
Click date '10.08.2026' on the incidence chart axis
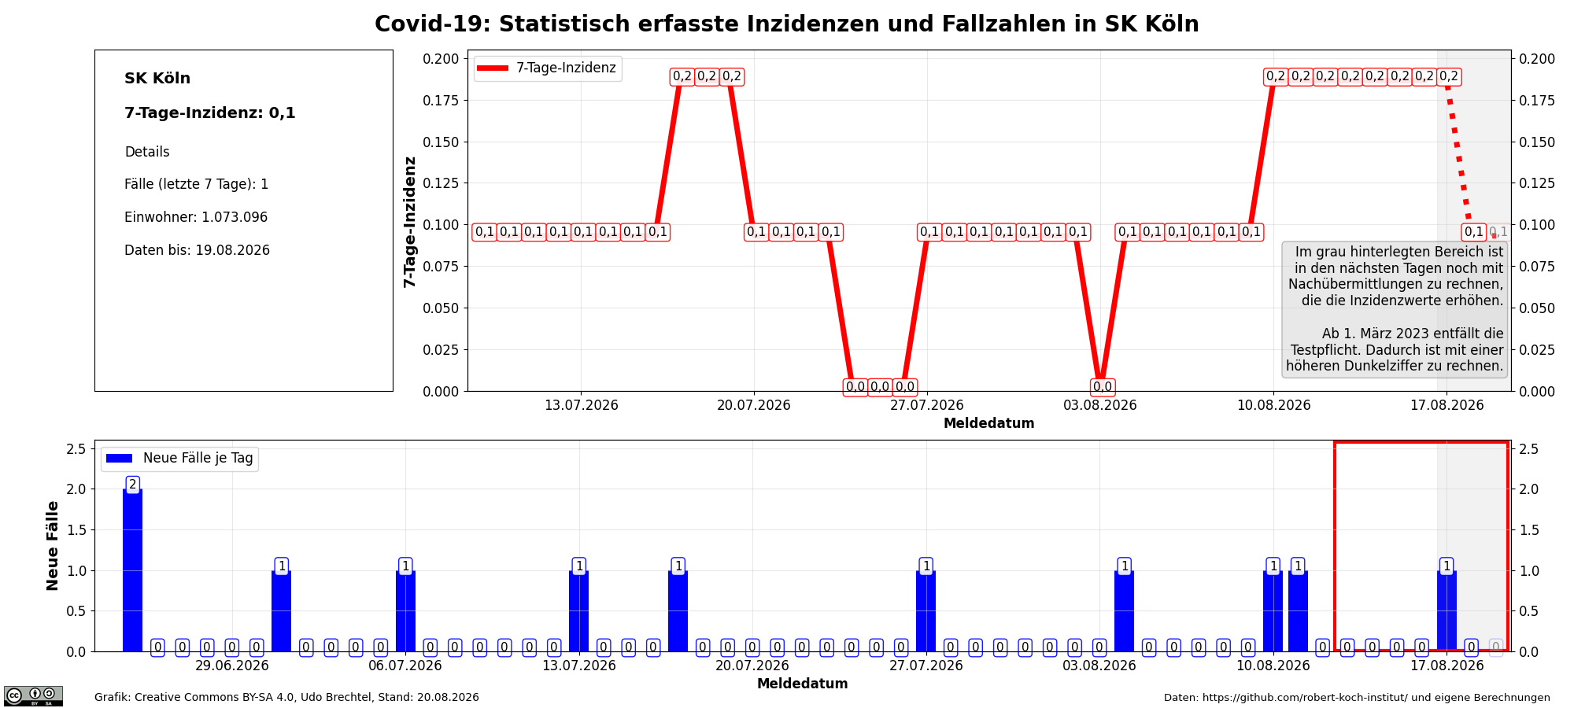1274,406
